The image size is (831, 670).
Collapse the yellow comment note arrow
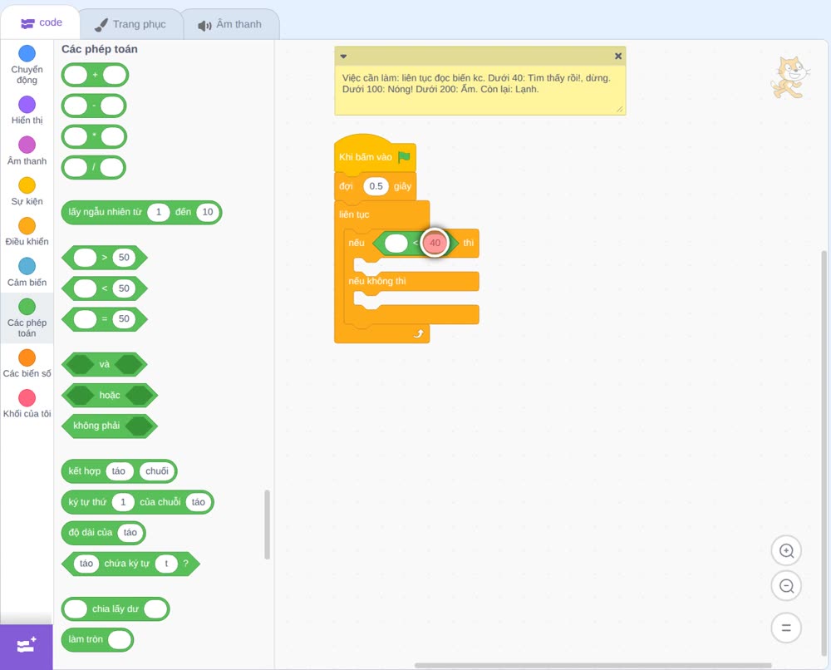click(x=343, y=57)
